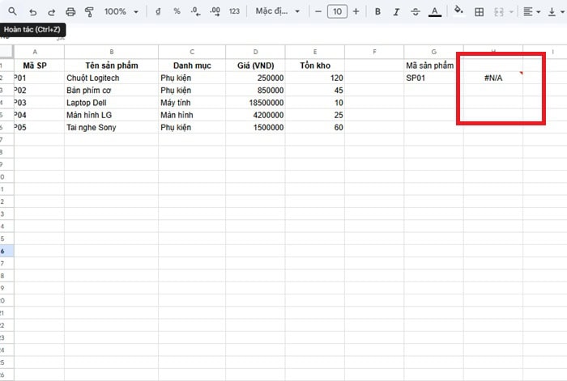Click the Merge cells icon
This screenshot has height=381, width=567.
tap(499, 12)
